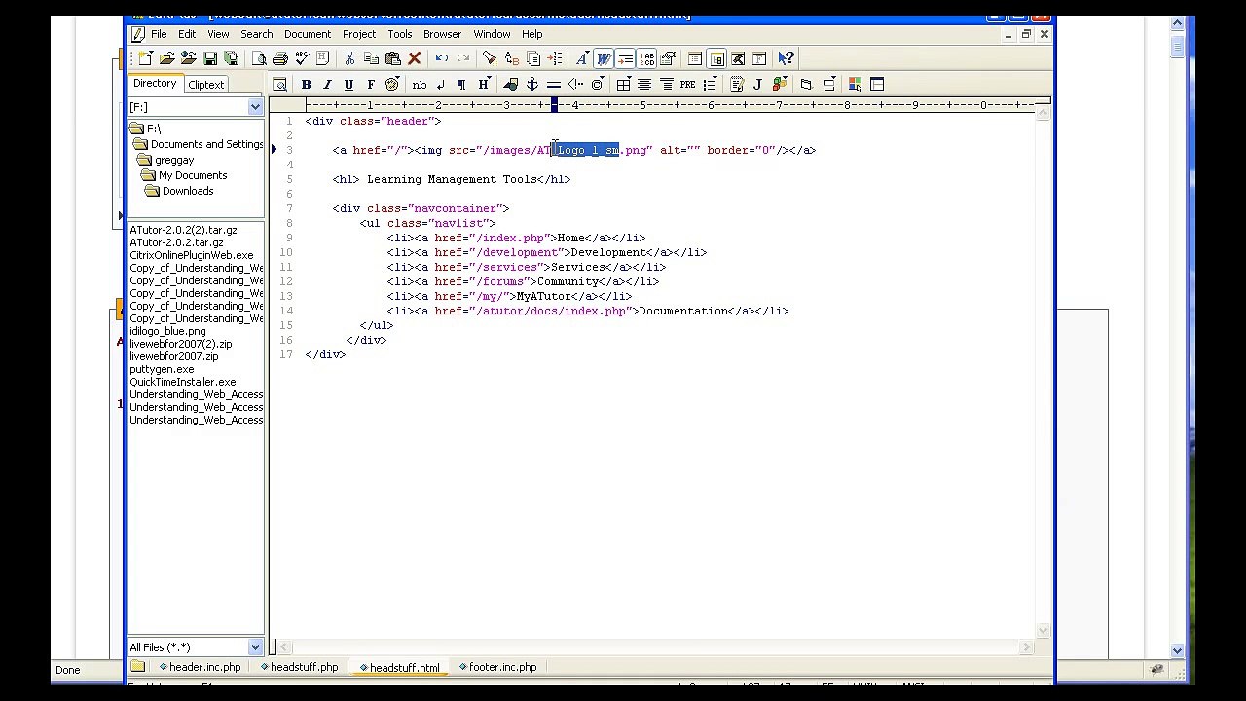Select the greggay folder
This screenshot has height=701, width=1246.
(166, 160)
